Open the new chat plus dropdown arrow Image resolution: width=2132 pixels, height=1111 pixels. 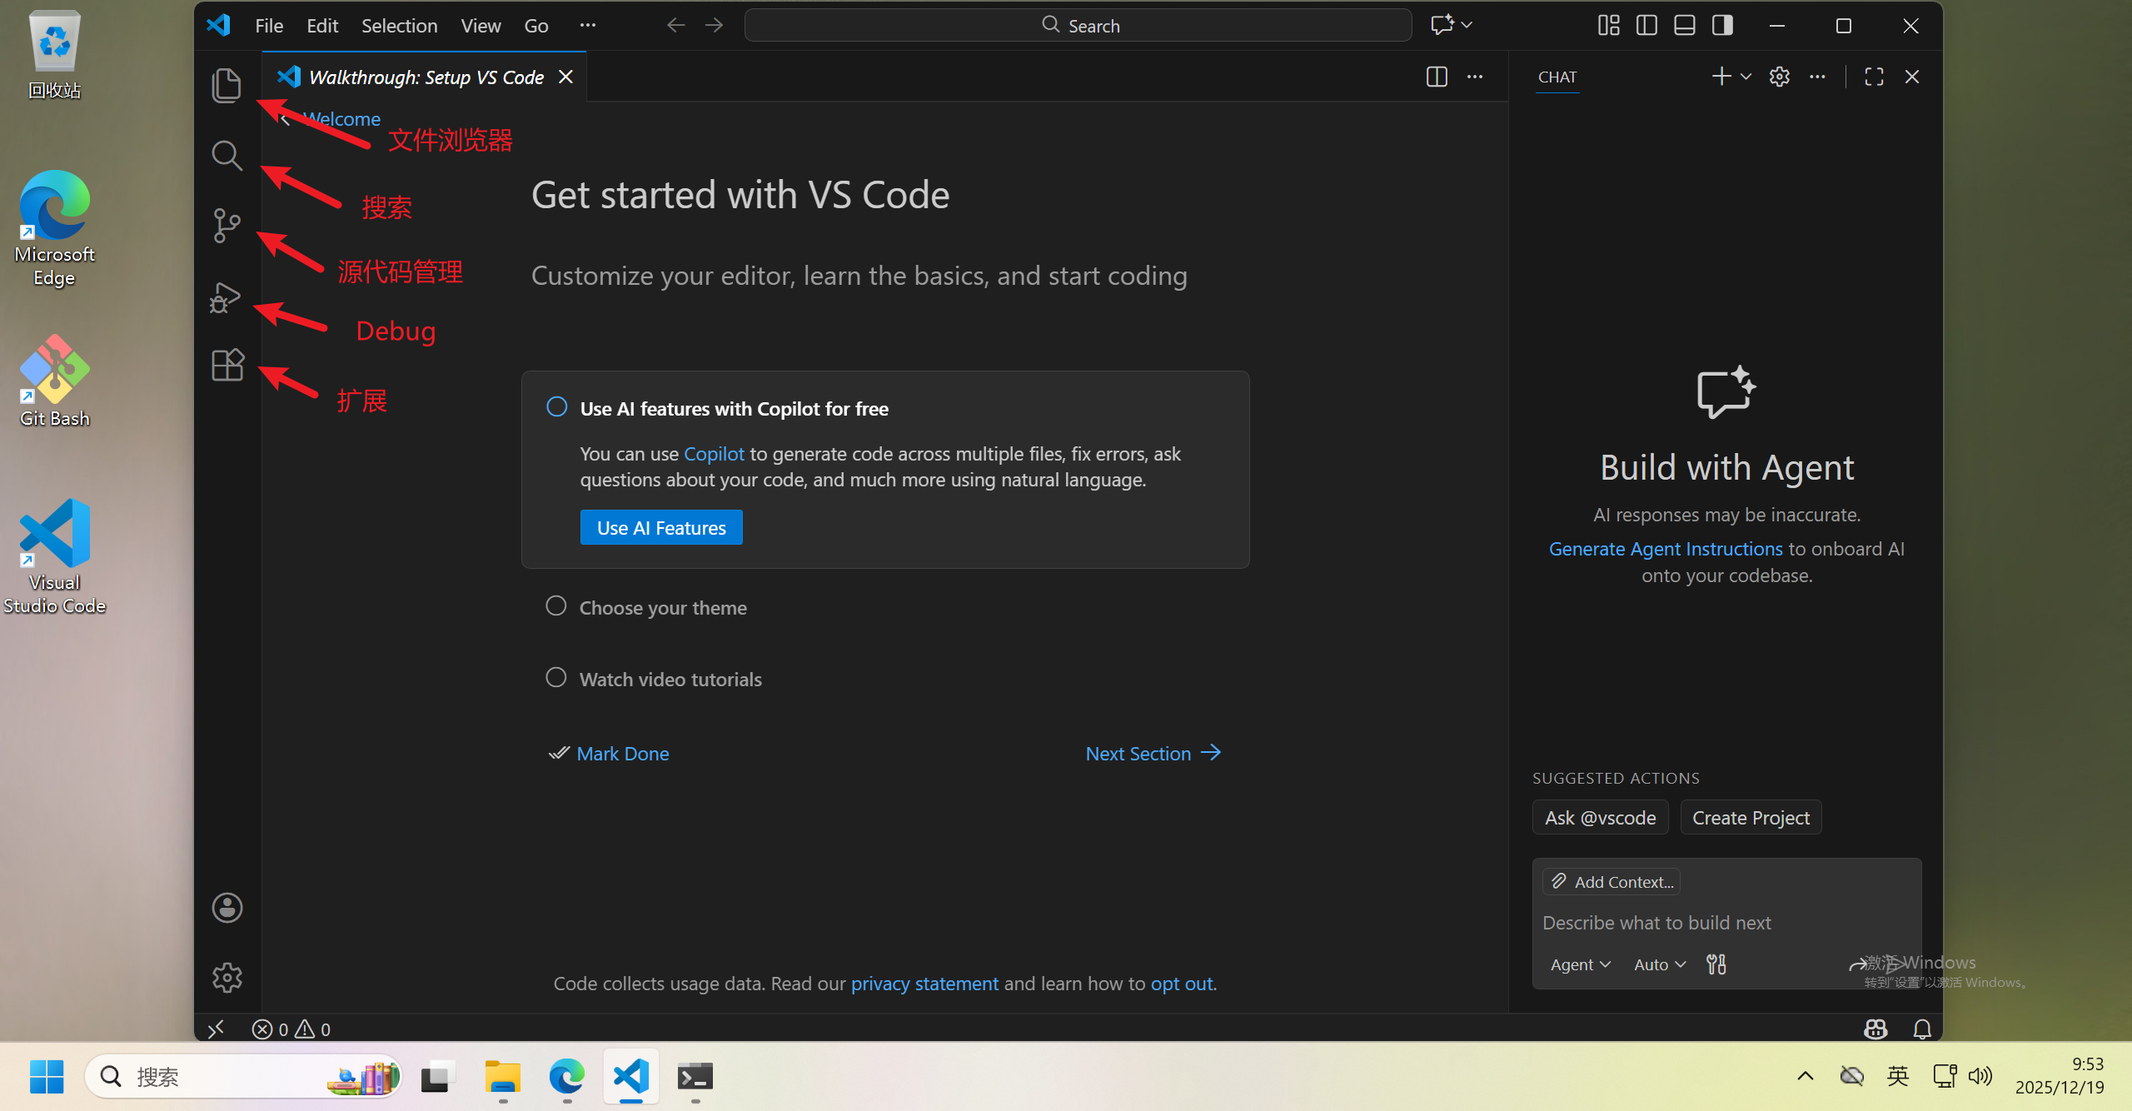coord(1746,77)
